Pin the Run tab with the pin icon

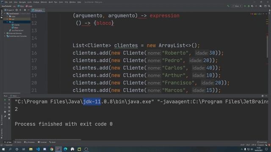click(5, 117)
